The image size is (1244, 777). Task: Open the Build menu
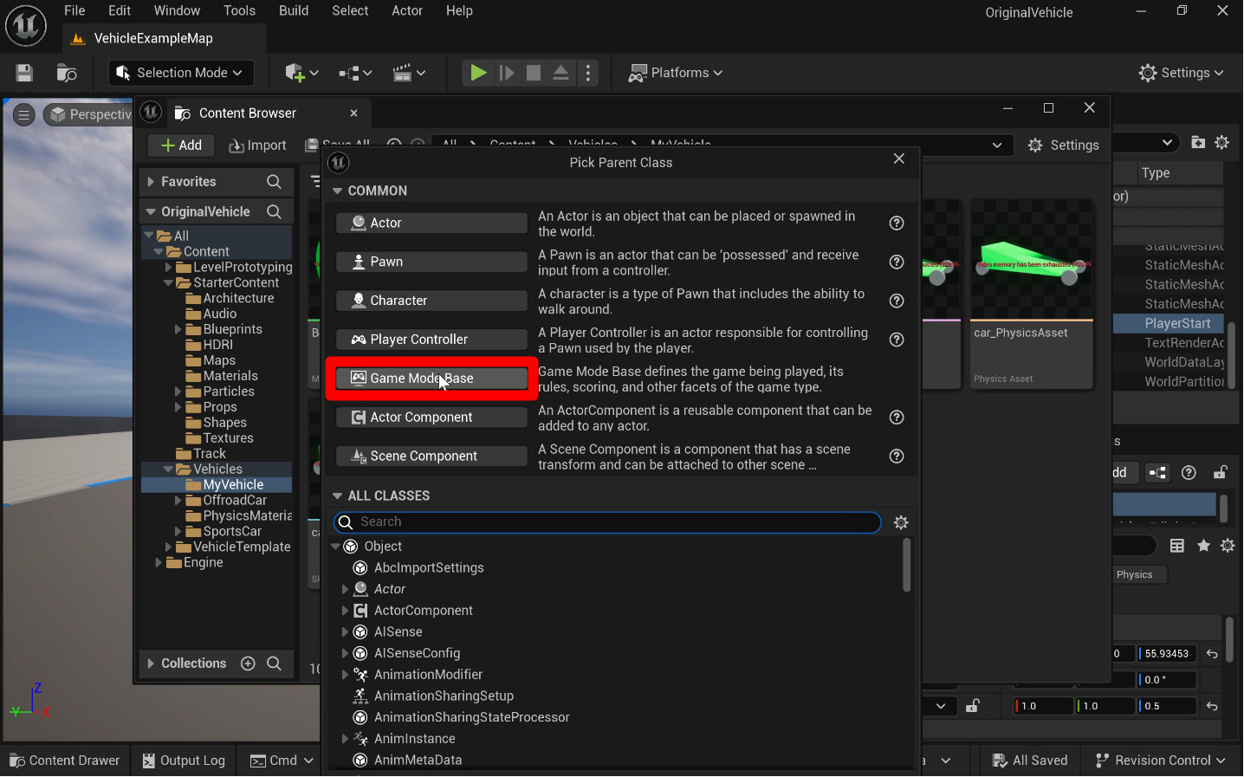point(294,10)
